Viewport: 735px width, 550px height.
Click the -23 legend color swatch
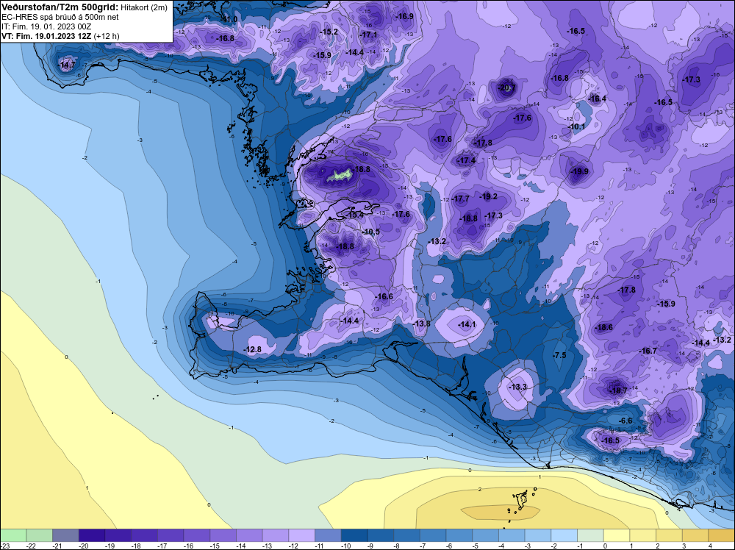pos(13,535)
